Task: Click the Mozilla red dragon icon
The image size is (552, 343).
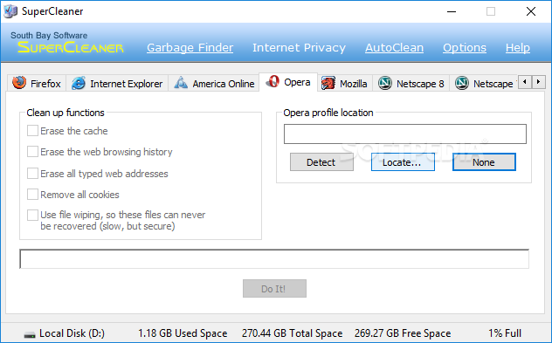Action: (328, 83)
